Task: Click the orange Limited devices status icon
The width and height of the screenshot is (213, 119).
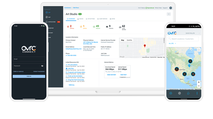Action: [81, 27]
